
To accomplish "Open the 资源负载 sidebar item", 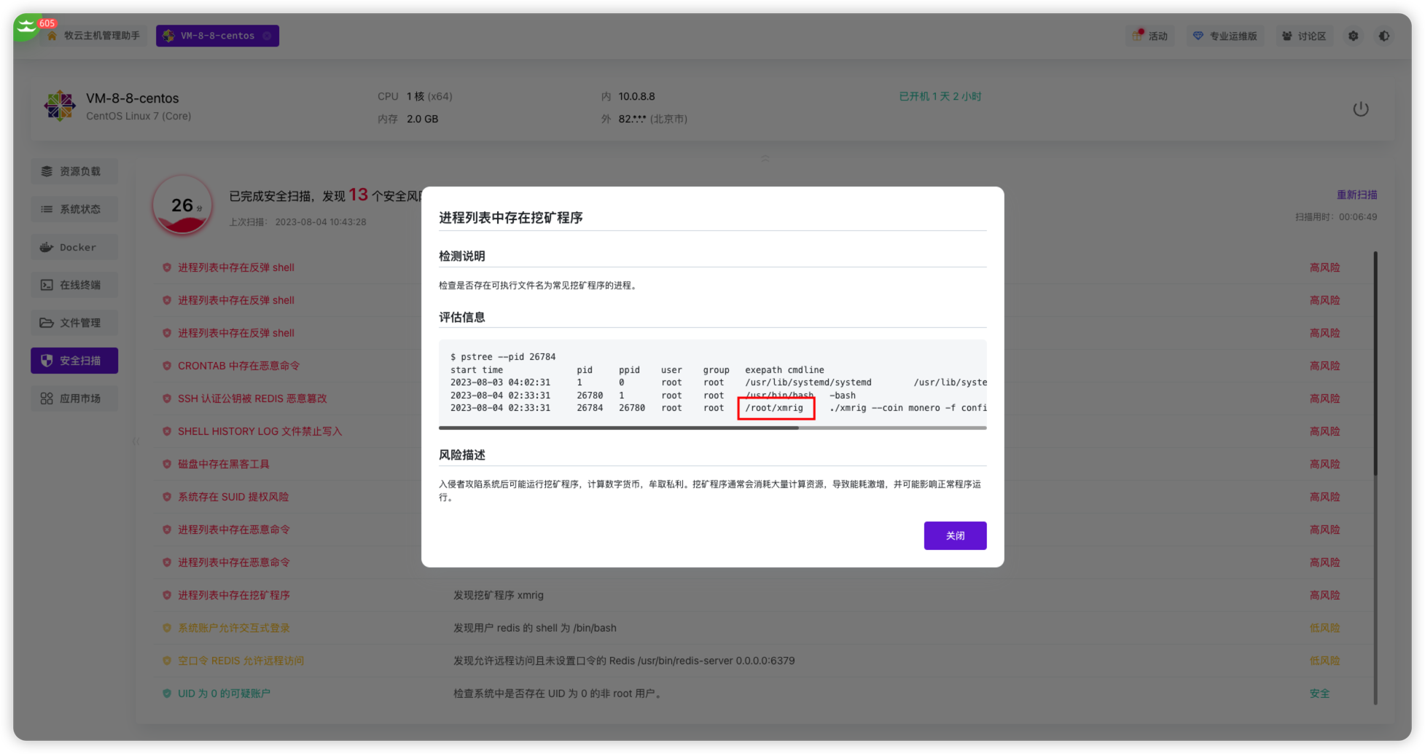I will point(74,171).
